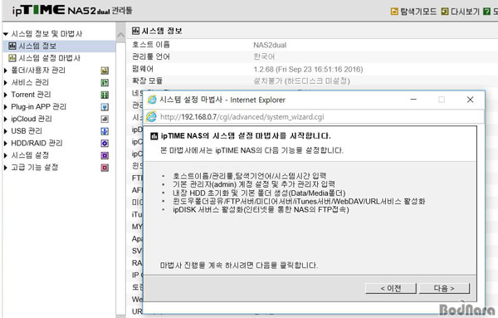The image size is (498, 318).
Task: Expand the HDD/RAID 관리 tree group
Action: [x=6, y=144]
